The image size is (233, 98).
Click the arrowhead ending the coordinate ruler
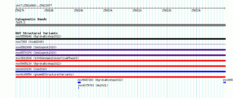(225, 8)
